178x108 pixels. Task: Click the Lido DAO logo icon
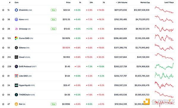pyautogui.click(x=16, y=76)
